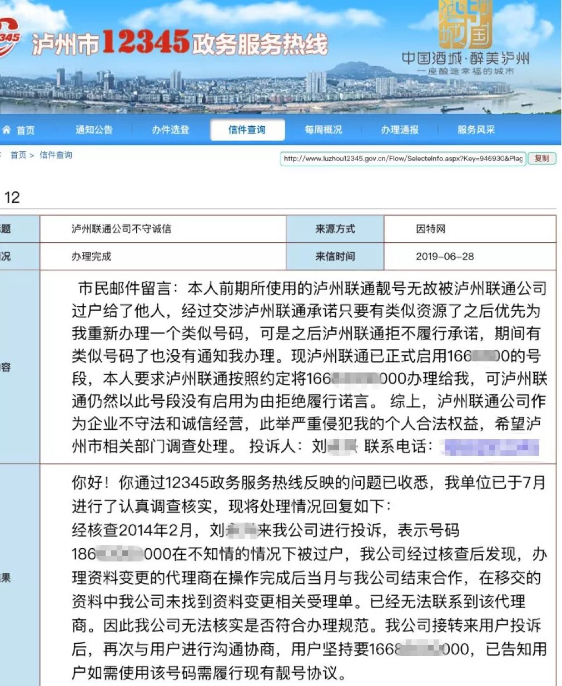Image resolution: width=562 pixels, height=686 pixels.
Task: Select the active 信件查询 tab
Action: point(247,130)
